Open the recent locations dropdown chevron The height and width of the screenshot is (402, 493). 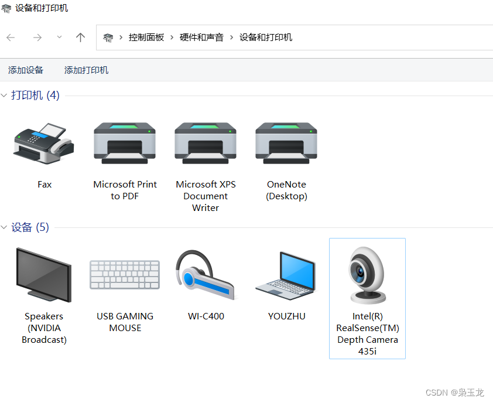coord(59,37)
